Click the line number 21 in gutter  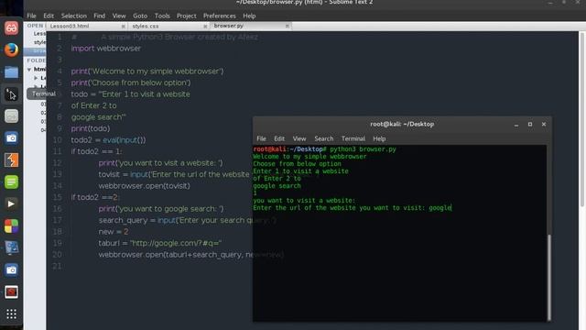coord(57,267)
